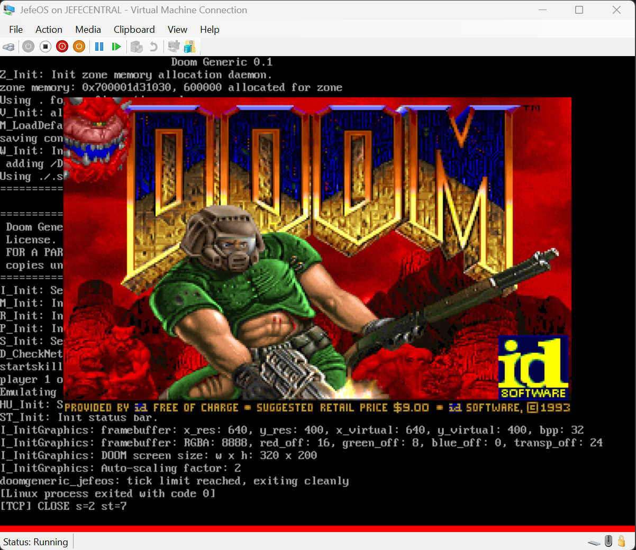The width and height of the screenshot is (636, 550).
Task: Close the Virtual Machine Connection window
Action: (616, 10)
